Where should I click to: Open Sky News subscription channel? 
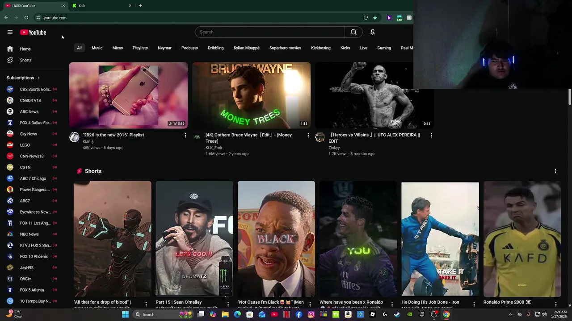pyautogui.click(x=32, y=134)
